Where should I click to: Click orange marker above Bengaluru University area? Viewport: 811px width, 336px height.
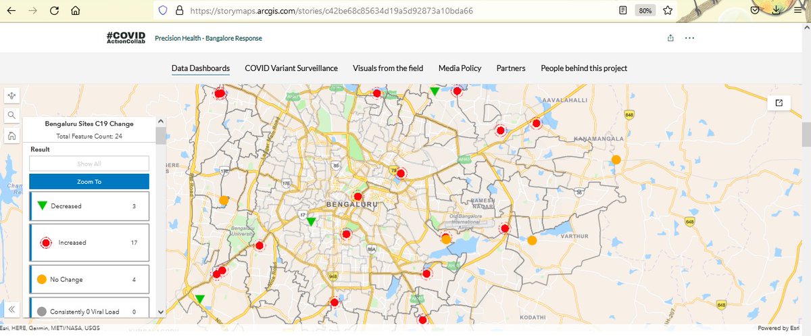224,200
